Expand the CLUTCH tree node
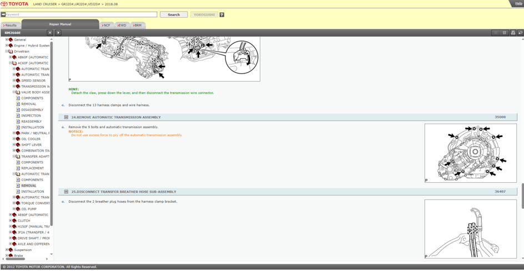The image size is (524, 271). [11, 220]
